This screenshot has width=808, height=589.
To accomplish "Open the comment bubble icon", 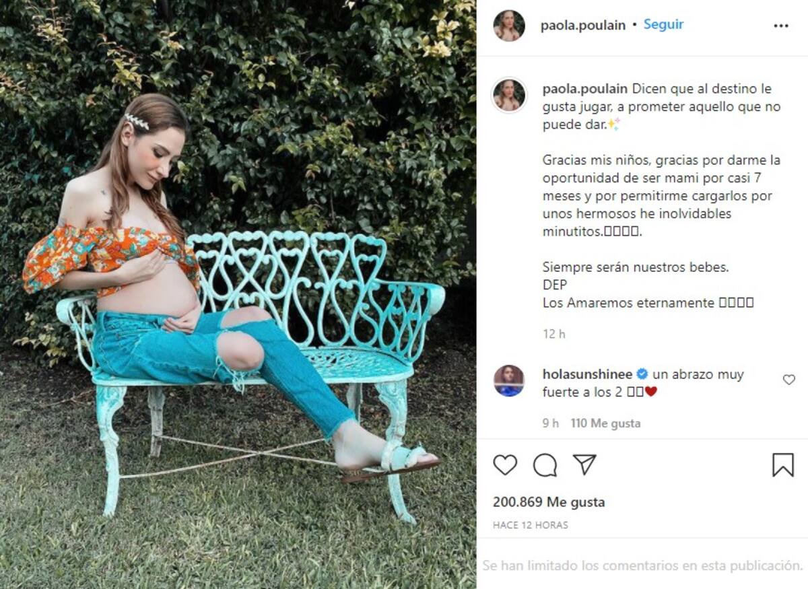I will pyautogui.click(x=545, y=465).
